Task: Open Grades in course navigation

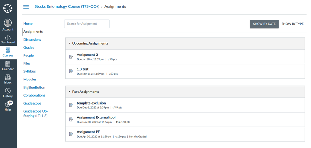Action: (x=29, y=47)
